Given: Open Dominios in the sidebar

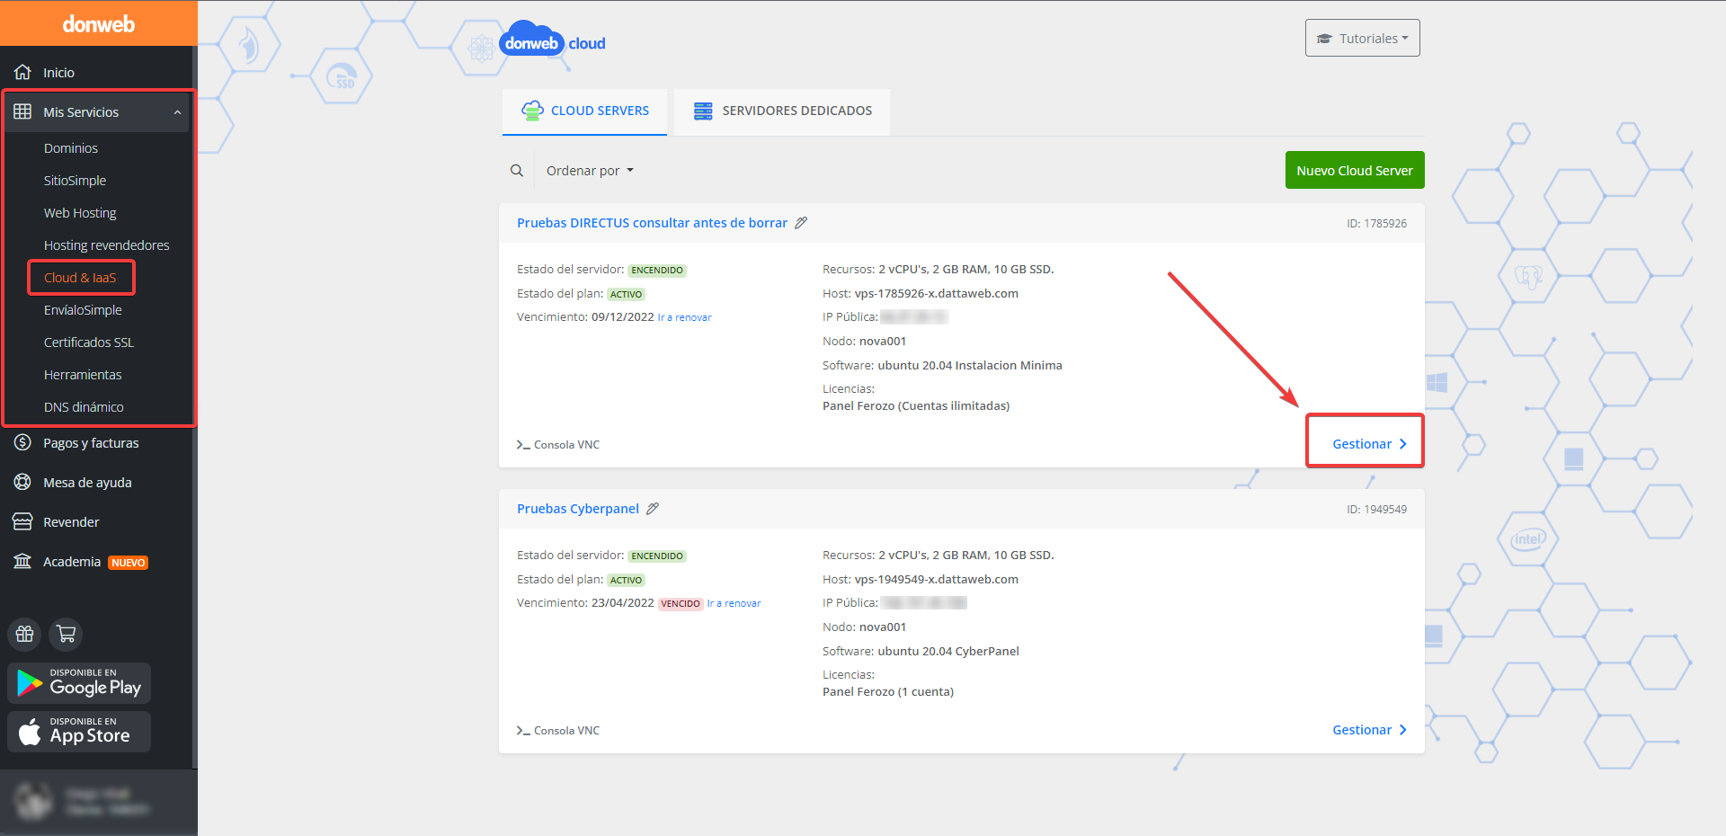Looking at the screenshot, I should pyautogui.click(x=71, y=148).
